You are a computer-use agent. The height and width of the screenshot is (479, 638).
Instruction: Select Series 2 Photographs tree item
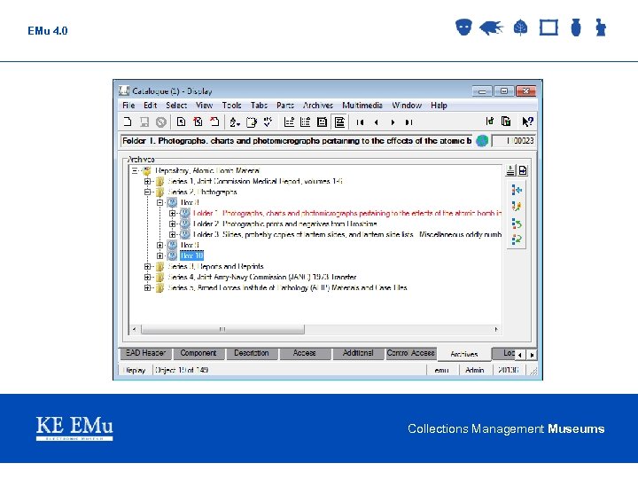[x=202, y=192]
